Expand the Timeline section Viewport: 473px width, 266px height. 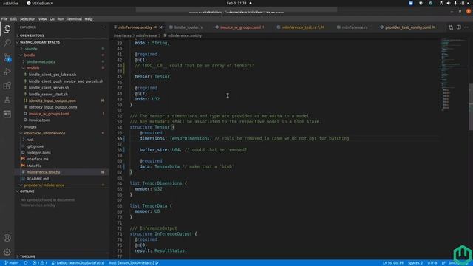(x=27, y=256)
